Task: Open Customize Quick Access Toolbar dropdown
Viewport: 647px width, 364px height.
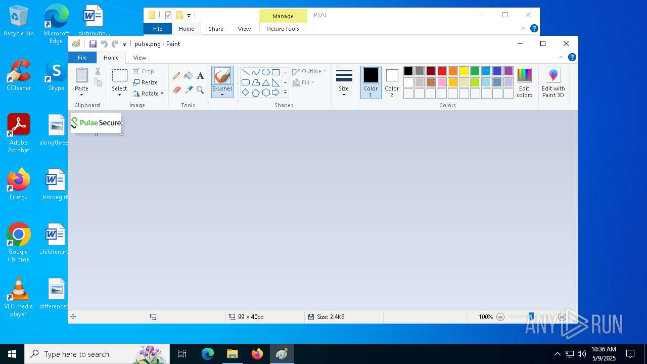Action: coord(124,44)
